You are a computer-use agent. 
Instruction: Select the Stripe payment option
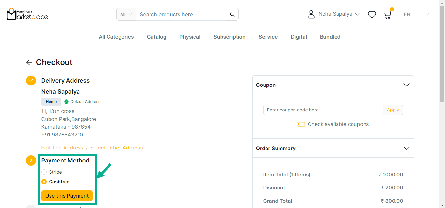44,172
